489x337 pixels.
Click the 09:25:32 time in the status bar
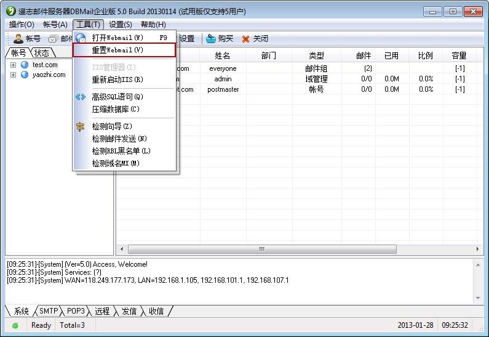[x=455, y=325]
